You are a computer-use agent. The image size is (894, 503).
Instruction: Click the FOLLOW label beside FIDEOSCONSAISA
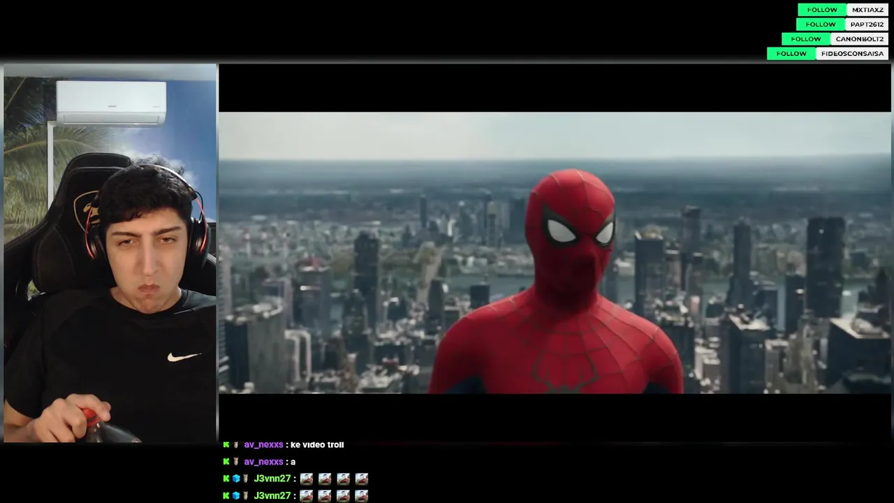tap(791, 54)
